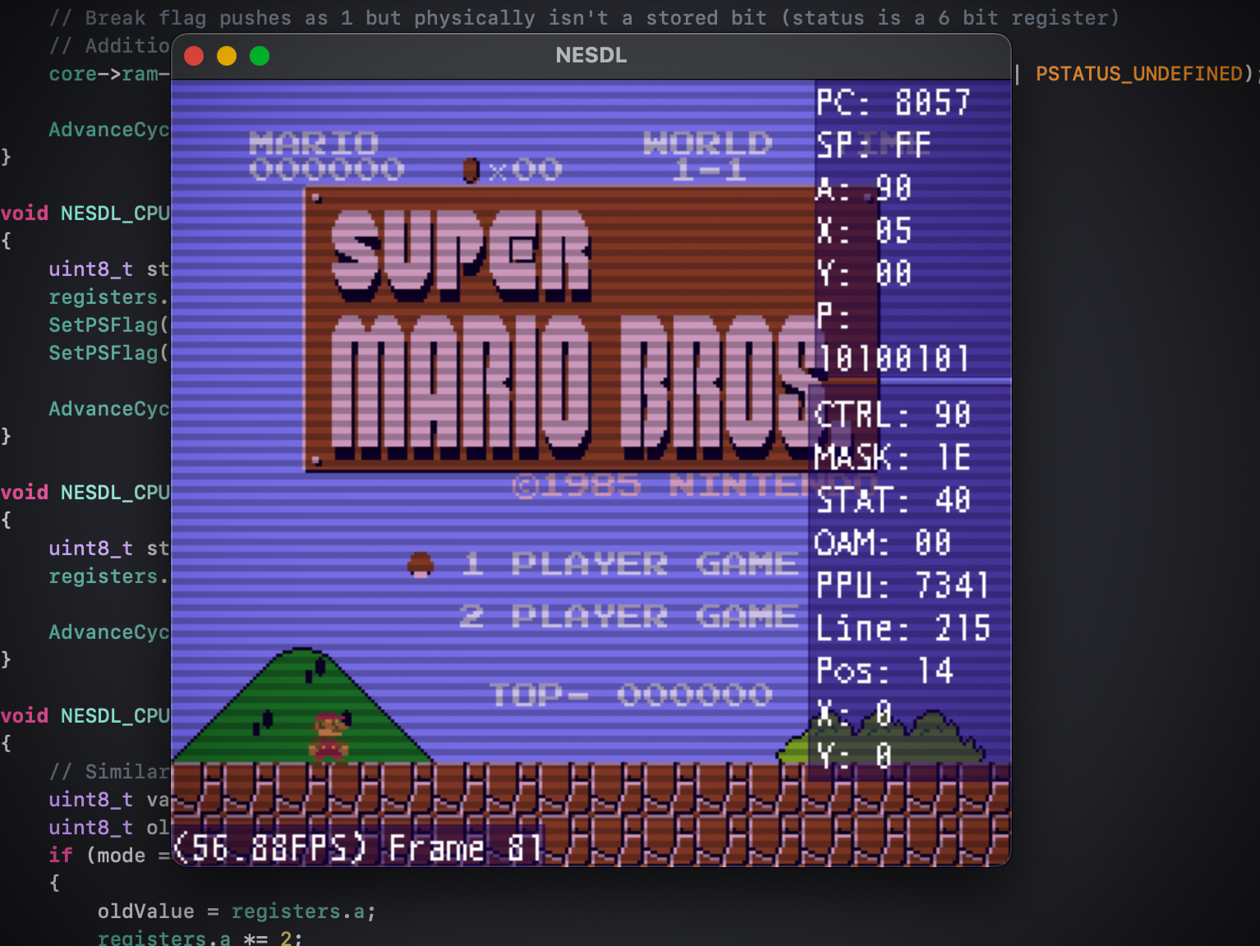Image resolution: width=1260 pixels, height=946 pixels.
Task: Click the 'if (mode' line in editor
Action: click(x=109, y=856)
